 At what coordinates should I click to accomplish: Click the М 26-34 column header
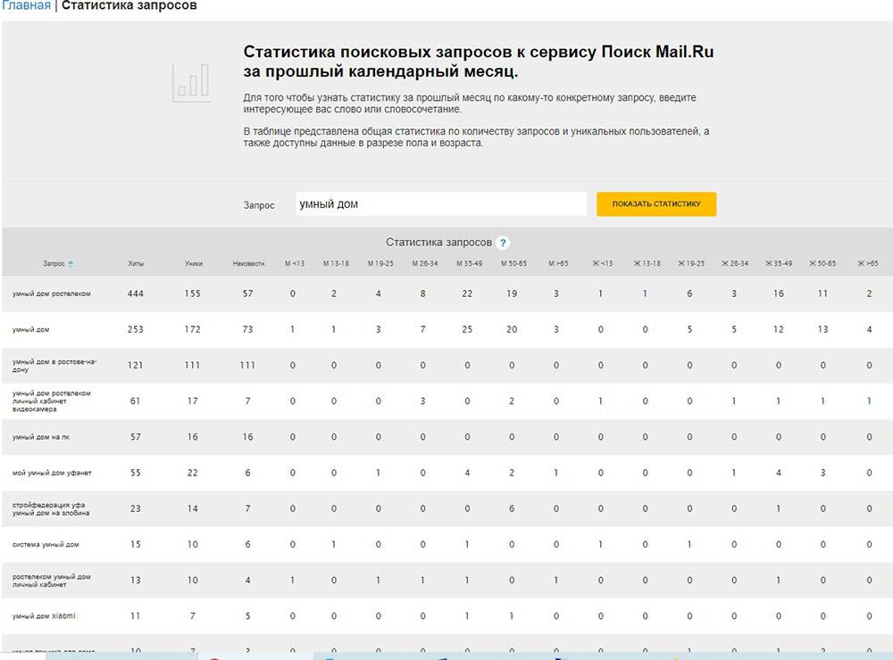pyautogui.click(x=424, y=263)
